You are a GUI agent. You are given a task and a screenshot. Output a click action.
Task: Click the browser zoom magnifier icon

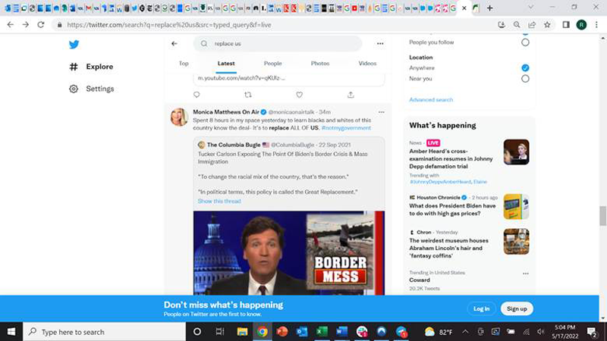click(517, 25)
